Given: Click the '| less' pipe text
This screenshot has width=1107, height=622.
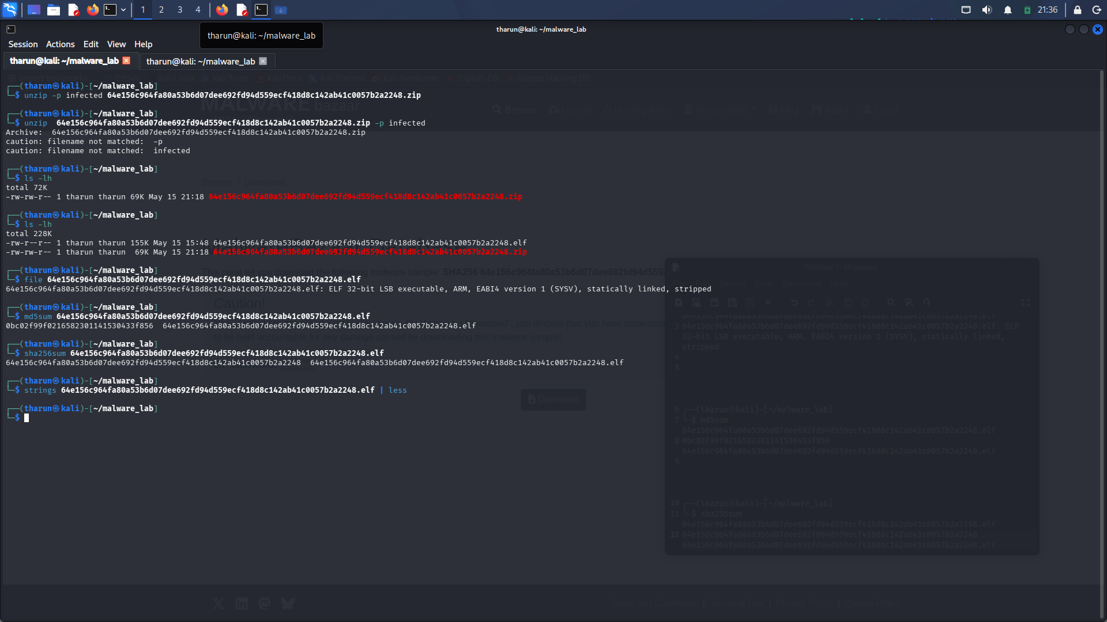Looking at the screenshot, I should click(393, 390).
